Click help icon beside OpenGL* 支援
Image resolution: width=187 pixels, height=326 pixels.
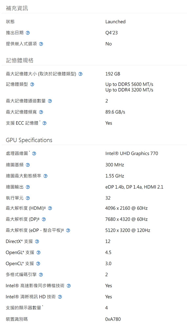tap(38, 252)
